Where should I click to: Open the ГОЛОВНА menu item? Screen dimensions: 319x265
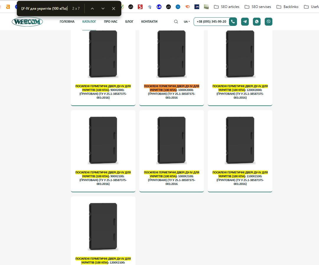pos(67,21)
